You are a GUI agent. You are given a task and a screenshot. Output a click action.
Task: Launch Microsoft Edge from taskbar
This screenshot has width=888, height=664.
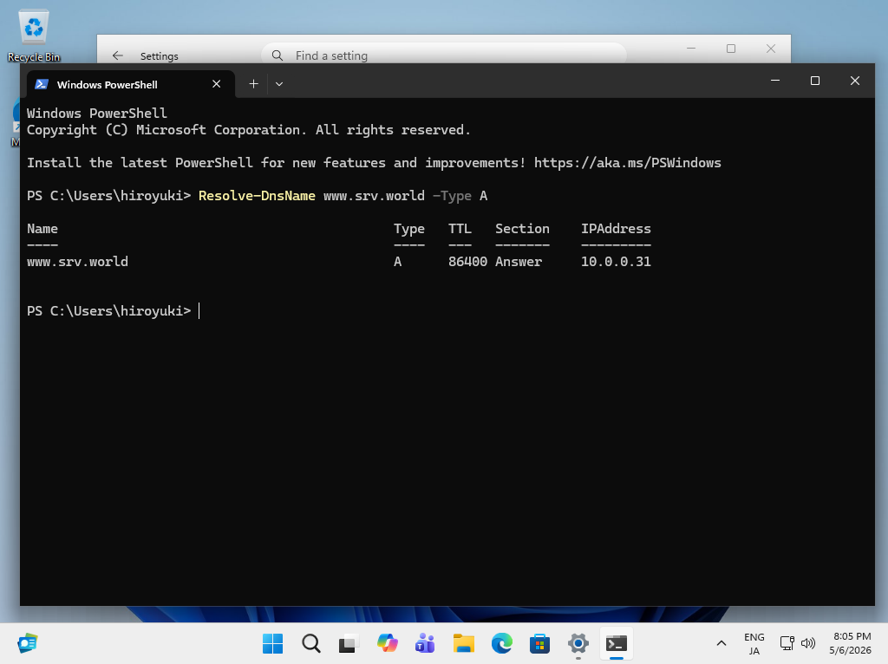click(x=502, y=643)
